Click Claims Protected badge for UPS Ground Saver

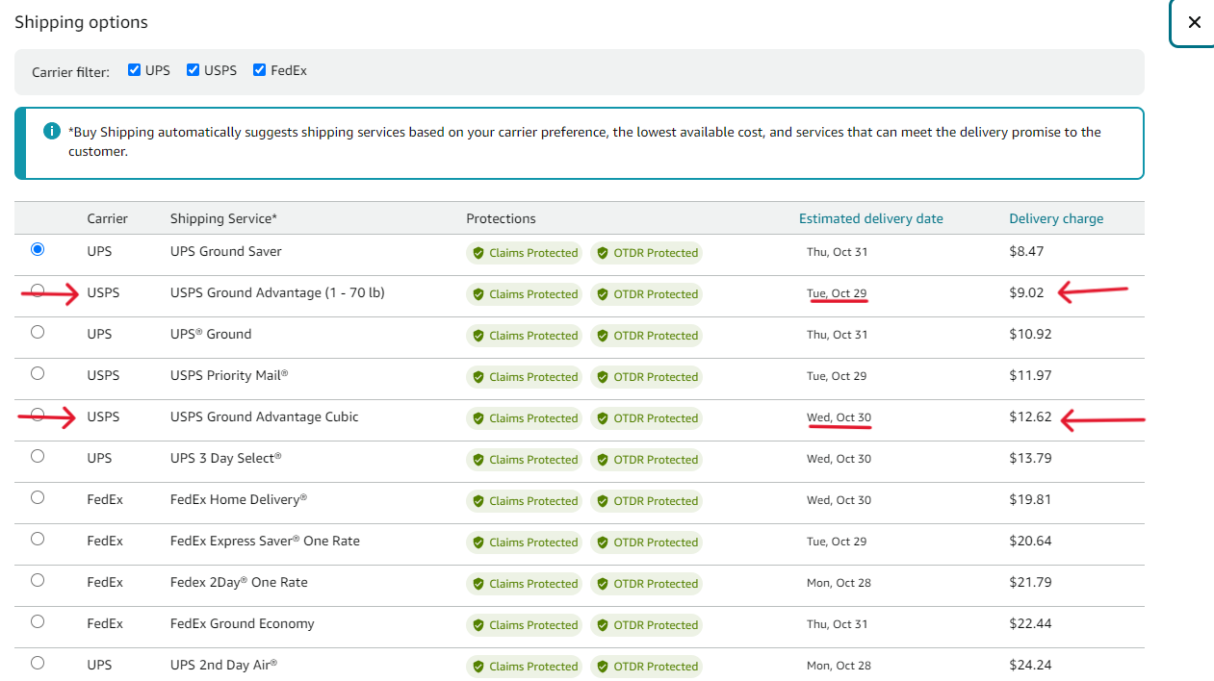click(x=525, y=253)
